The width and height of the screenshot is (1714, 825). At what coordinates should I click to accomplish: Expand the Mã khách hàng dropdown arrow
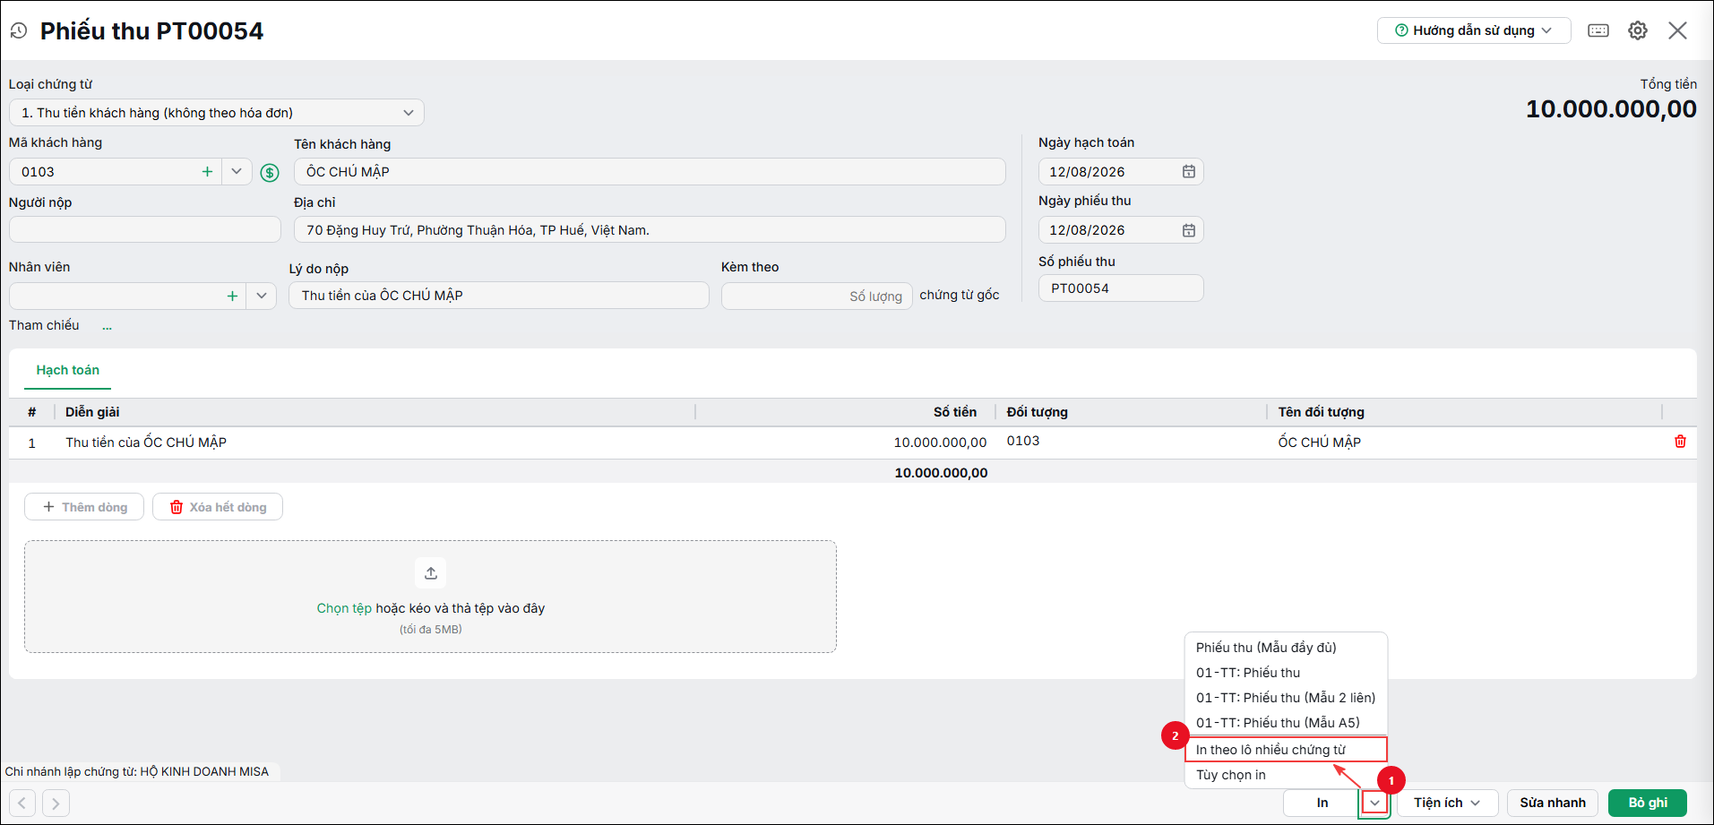237,171
